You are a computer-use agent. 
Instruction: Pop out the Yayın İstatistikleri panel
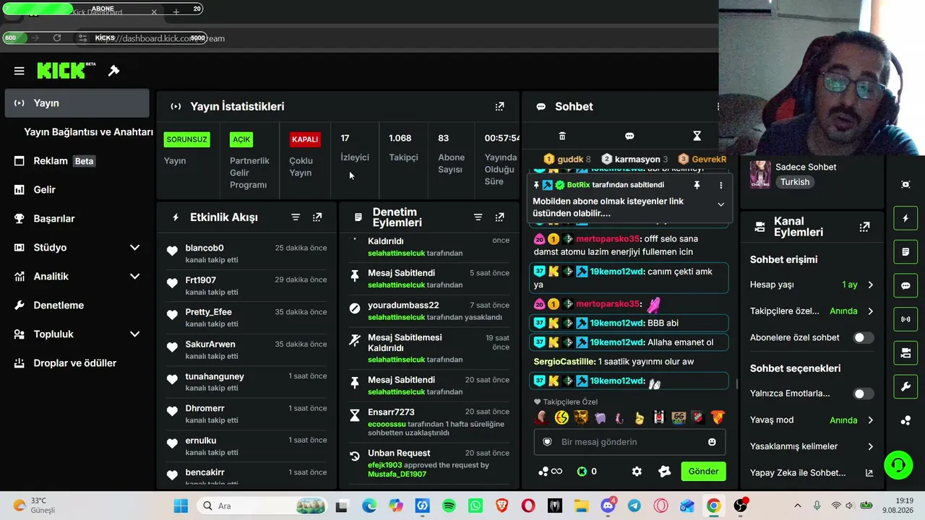[499, 106]
